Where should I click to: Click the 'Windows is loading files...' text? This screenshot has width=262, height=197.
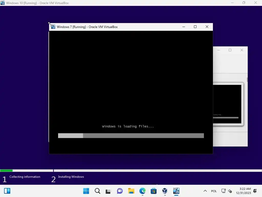pyautogui.click(x=128, y=126)
